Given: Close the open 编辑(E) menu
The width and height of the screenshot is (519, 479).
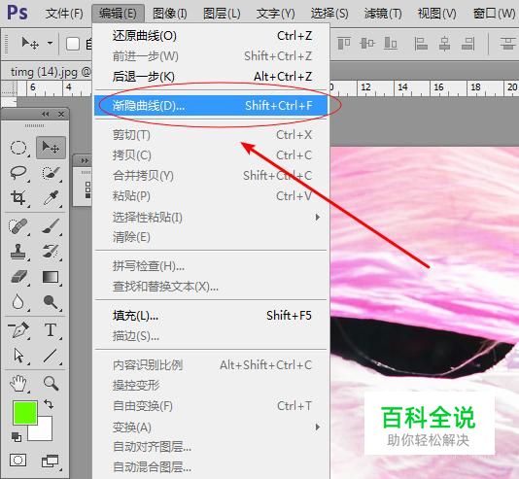Looking at the screenshot, I should point(118,14).
